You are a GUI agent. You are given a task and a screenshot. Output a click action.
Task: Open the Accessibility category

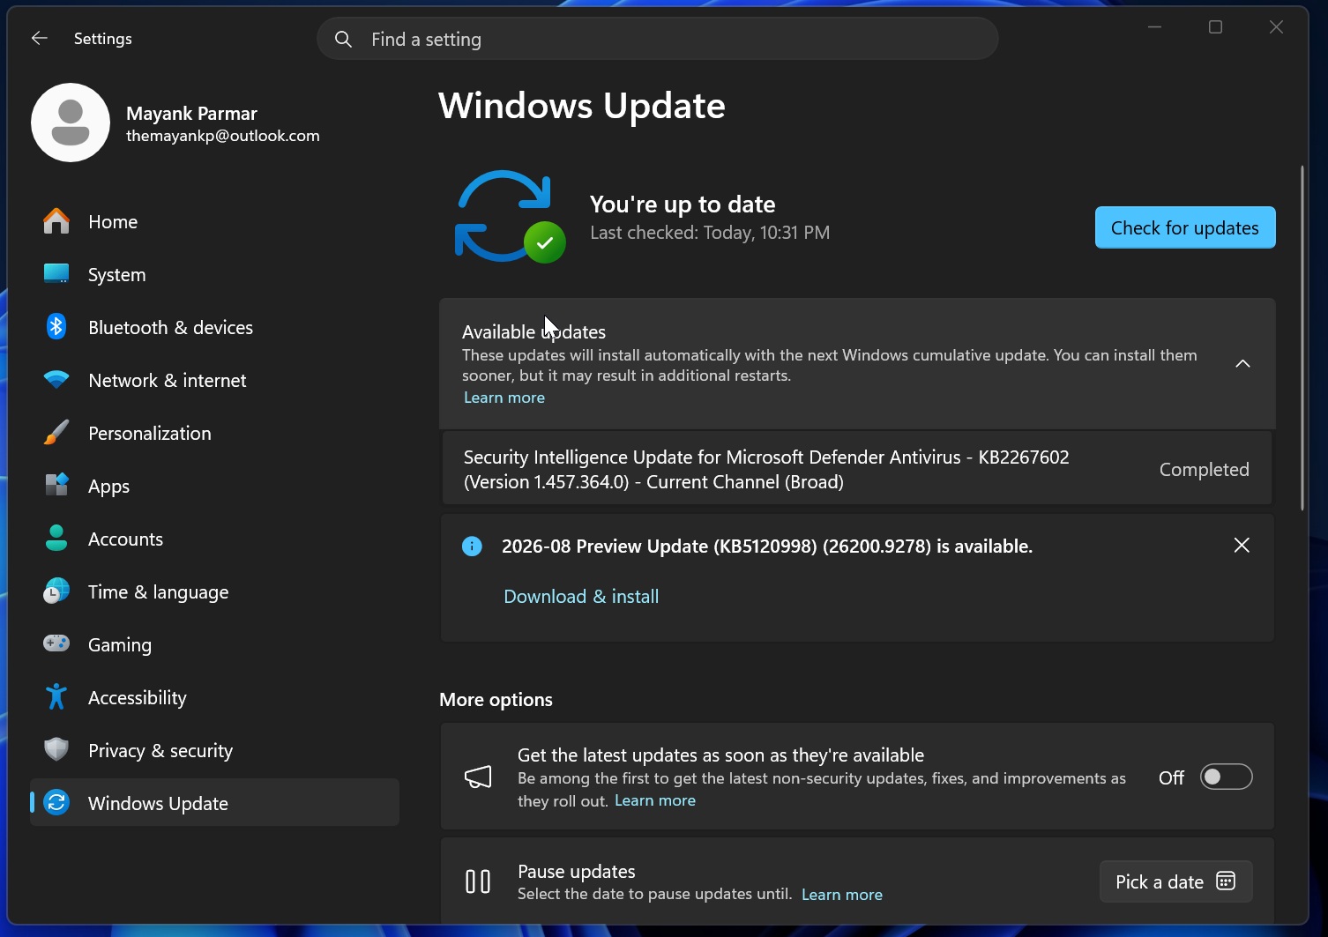coord(214,697)
